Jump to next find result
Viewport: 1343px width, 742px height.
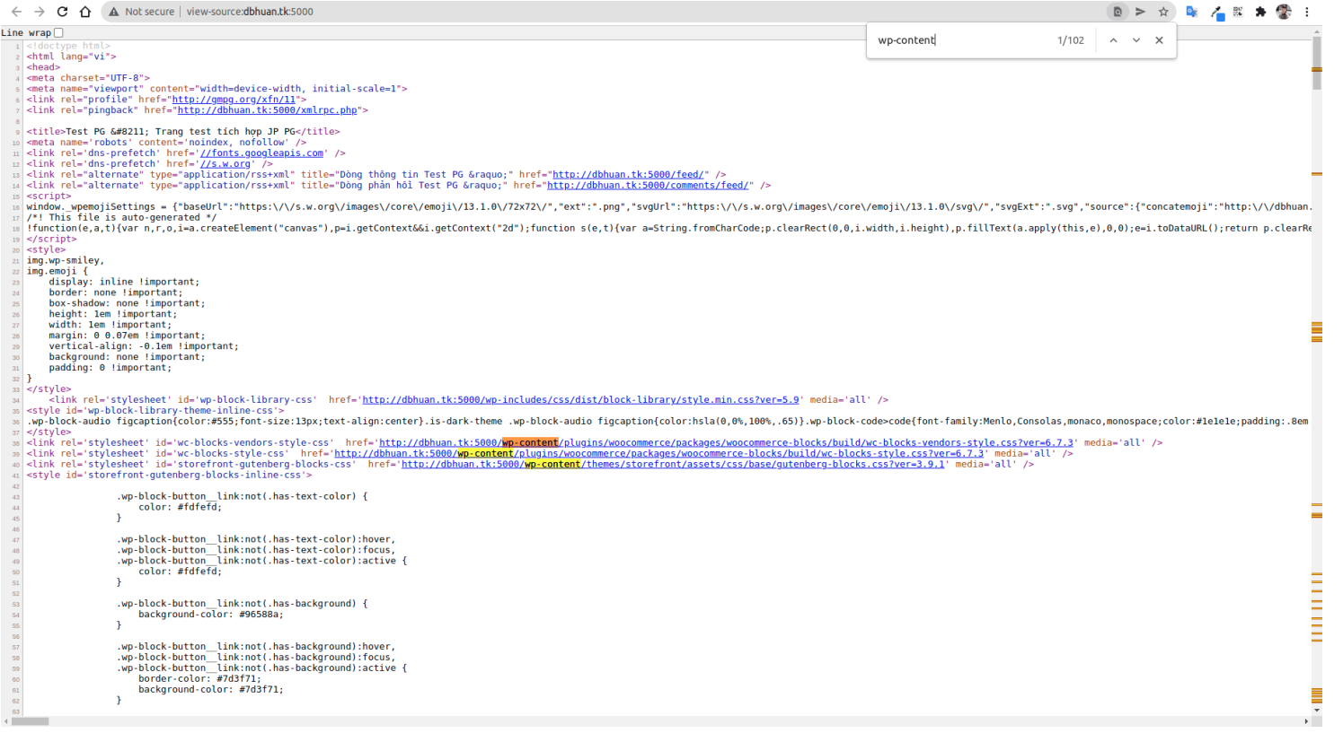[1136, 40]
